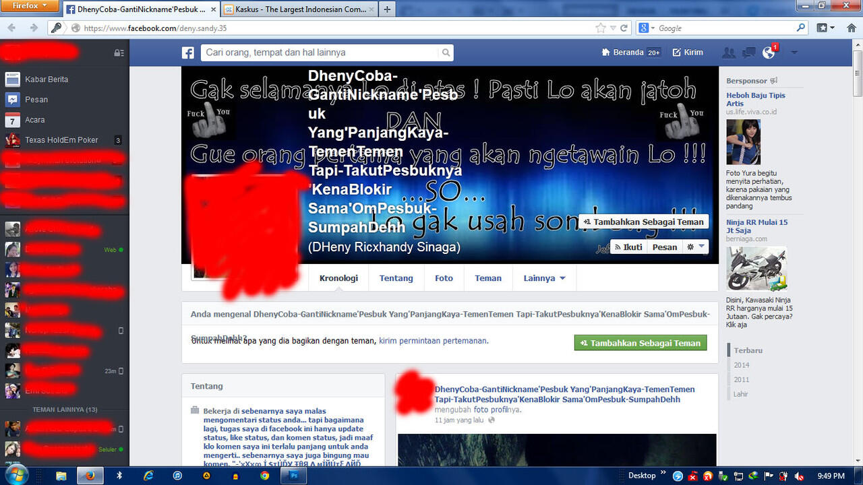Click the '11 jam yang lalu' post timestamp

tap(459, 420)
